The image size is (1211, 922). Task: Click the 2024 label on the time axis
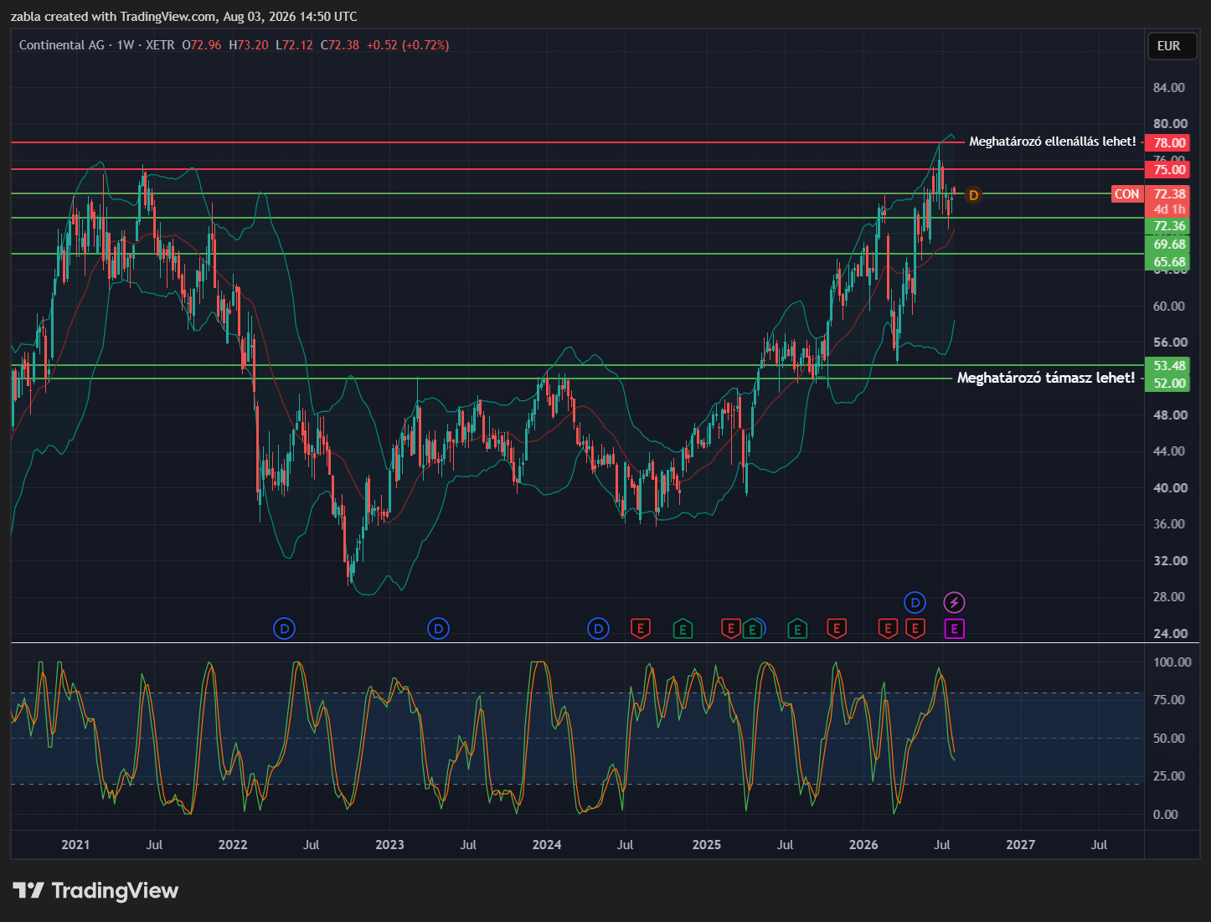[x=547, y=844]
